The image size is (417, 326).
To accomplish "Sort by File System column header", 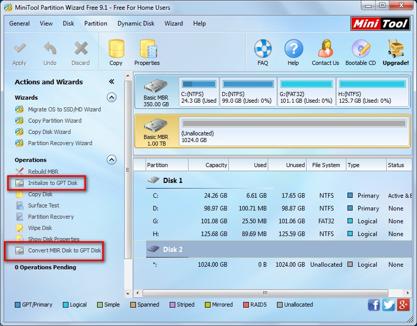I will click(x=327, y=165).
